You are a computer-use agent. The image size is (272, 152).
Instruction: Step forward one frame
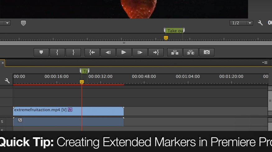(x=140, y=52)
